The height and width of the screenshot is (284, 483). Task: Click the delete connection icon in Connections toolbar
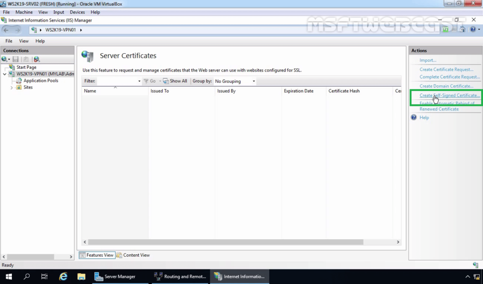point(37,59)
